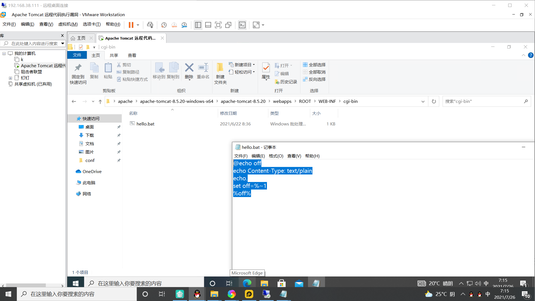The image size is (535, 301).
Task: Select hello.bat file in the list
Action: click(x=145, y=124)
